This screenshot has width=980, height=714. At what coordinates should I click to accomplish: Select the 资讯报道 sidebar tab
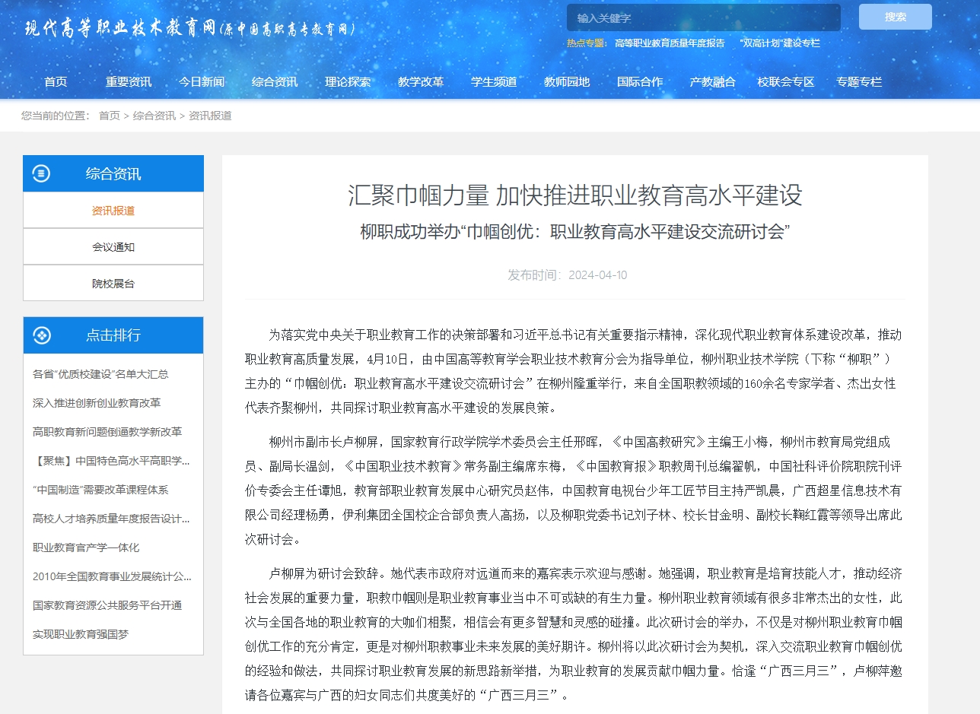tap(113, 211)
